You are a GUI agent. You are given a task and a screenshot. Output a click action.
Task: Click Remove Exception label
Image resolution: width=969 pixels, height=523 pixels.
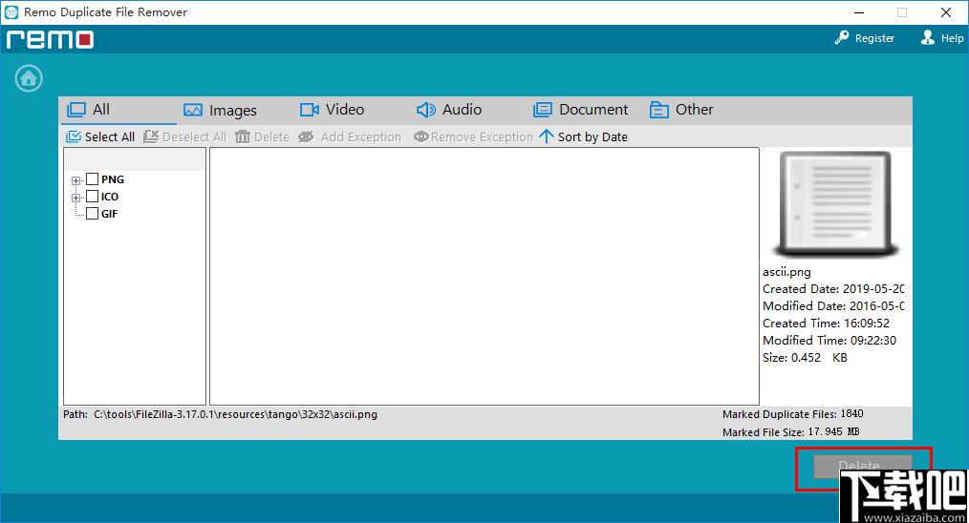pyautogui.click(x=482, y=137)
